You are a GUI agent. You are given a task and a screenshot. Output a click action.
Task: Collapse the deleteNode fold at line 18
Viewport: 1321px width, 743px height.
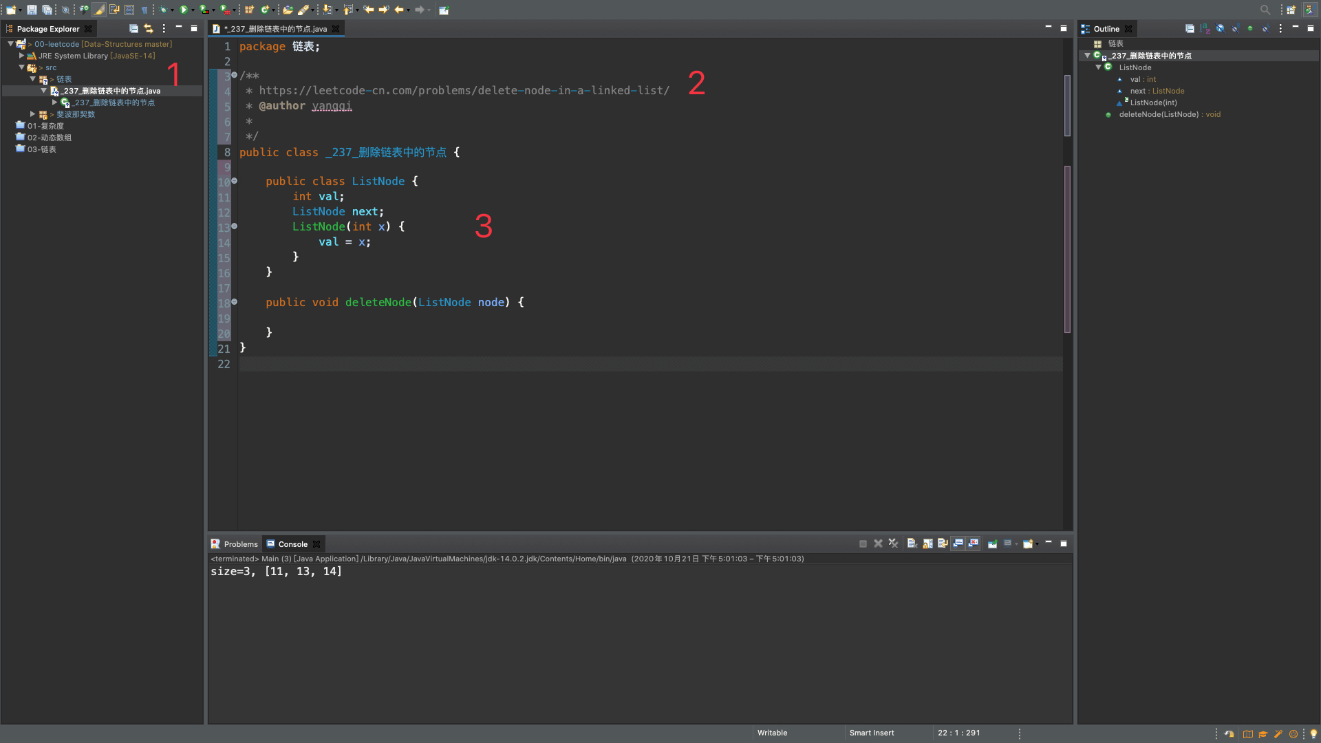[x=234, y=302]
